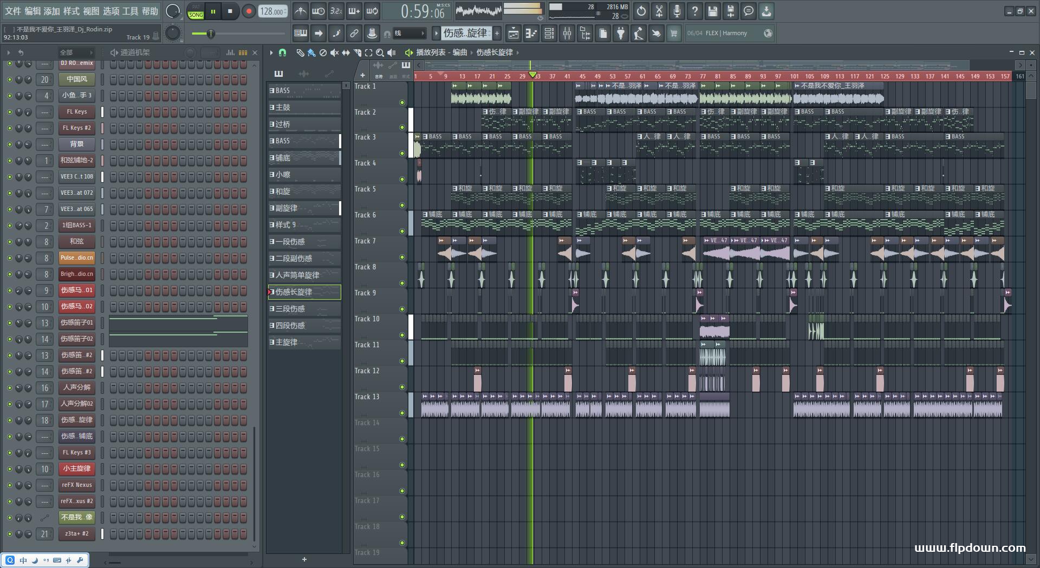Open the channel rack options arrow menu
The width and height of the screenshot is (1040, 568).
pos(9,52)
